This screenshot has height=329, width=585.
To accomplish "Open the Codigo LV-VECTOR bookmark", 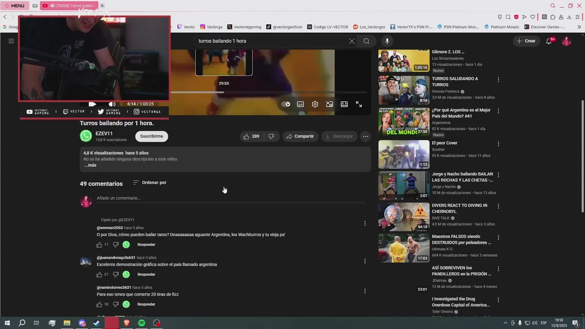I will pos(328,27).
